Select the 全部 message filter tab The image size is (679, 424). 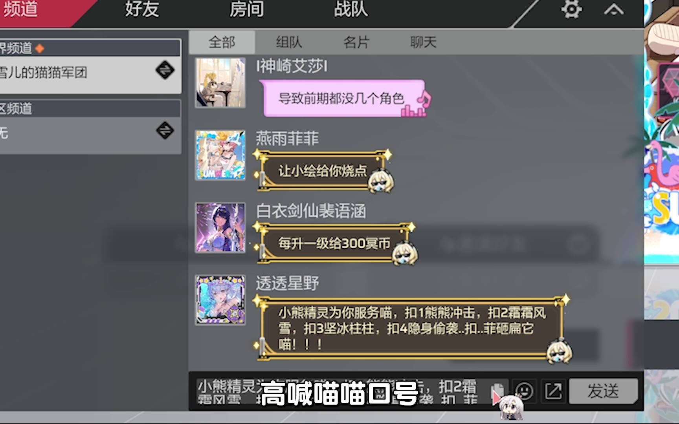coord(222,42)
